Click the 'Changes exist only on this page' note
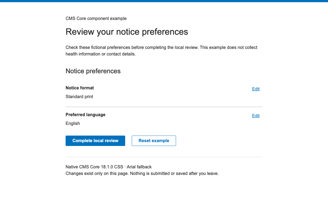Screen dimensions: 328x205 pos(142,173)
